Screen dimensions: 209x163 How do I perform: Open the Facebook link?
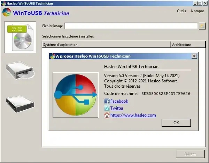coord(119,101)
